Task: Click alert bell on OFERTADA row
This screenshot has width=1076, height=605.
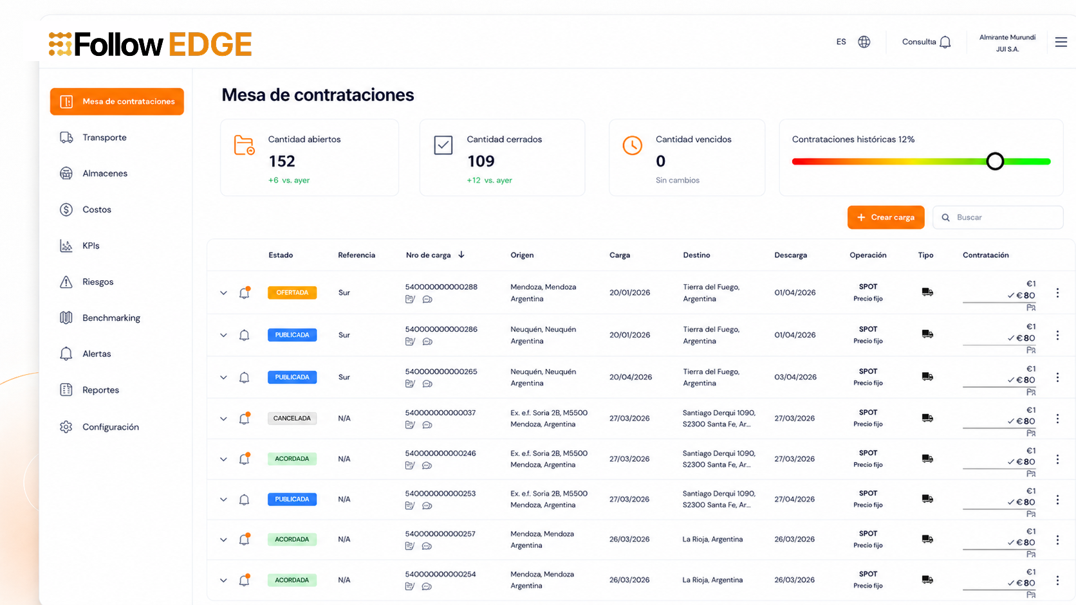Action: tap(245, 293)
